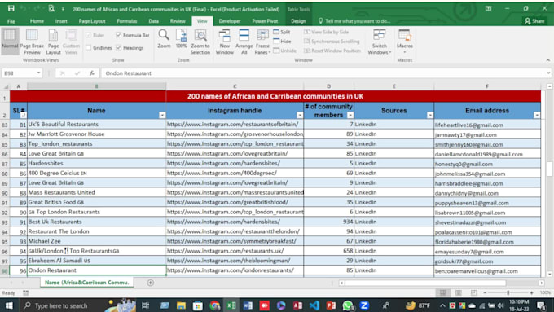Collapse the ribbon
Viewport: 554px width, 312px height.
coord(548,60)
